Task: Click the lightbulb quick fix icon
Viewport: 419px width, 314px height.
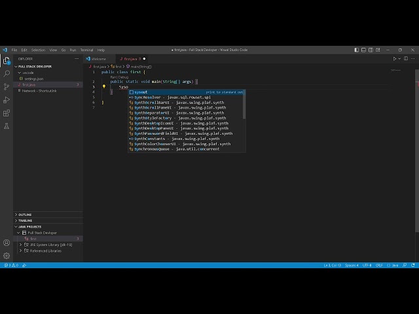Action: coord(104,86)
